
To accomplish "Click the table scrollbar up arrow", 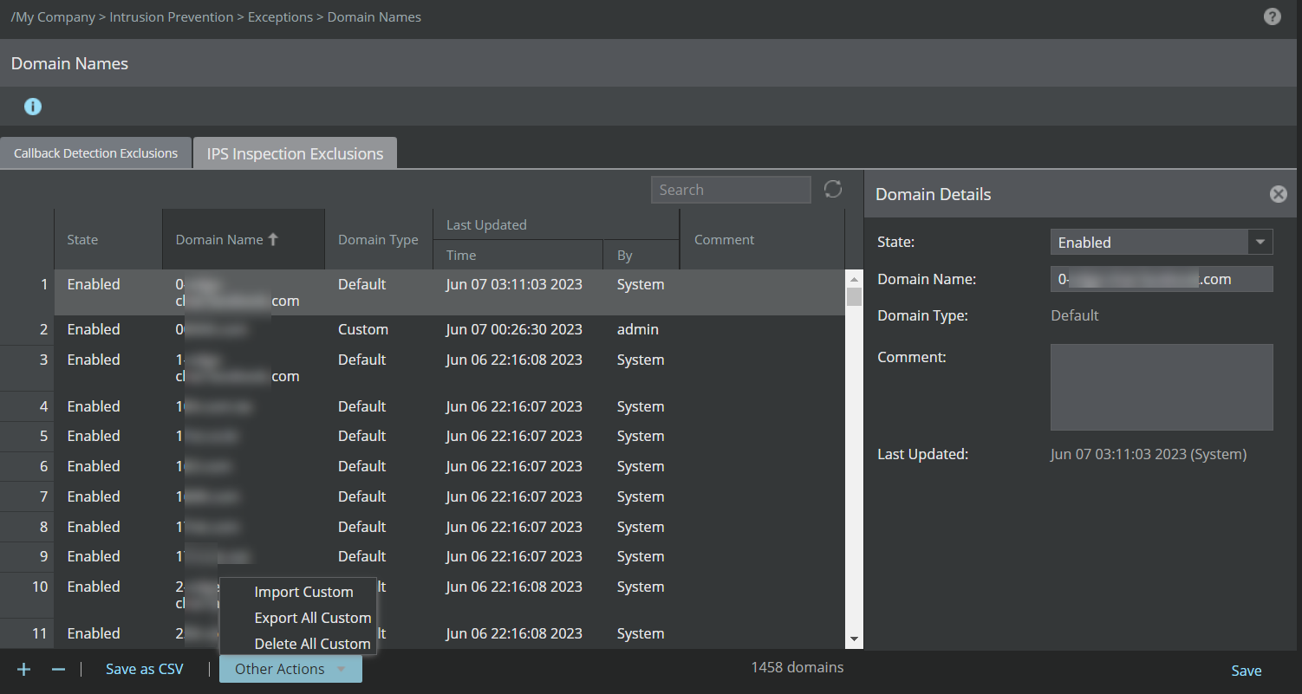I will click(x=854, y=279).
